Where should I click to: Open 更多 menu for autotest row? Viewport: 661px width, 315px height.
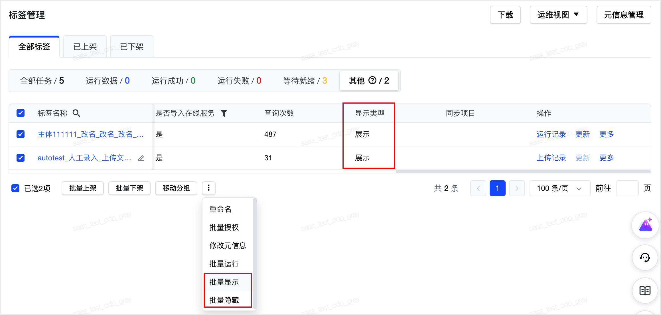tap(607, 158)
